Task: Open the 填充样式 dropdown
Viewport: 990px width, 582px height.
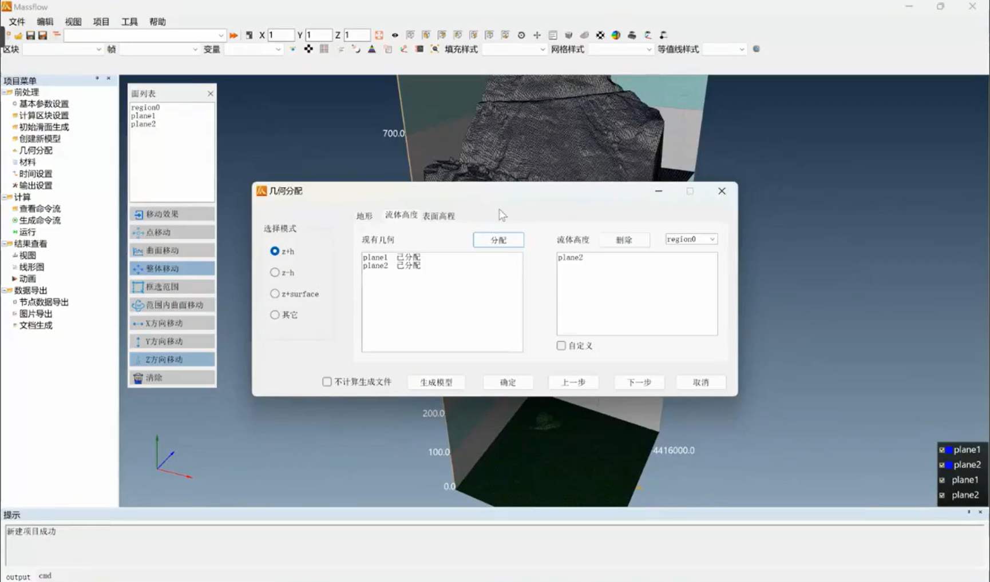Action: [x=514, y=49]
